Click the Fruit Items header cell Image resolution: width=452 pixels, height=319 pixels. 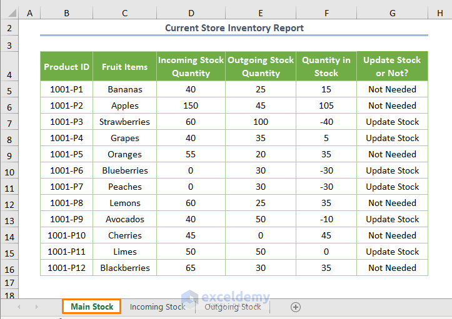pyautogui.click(x=125, y=67)
